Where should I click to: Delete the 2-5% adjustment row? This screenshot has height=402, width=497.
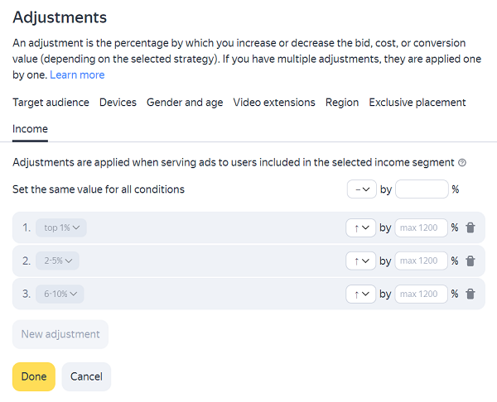point(470,261)
